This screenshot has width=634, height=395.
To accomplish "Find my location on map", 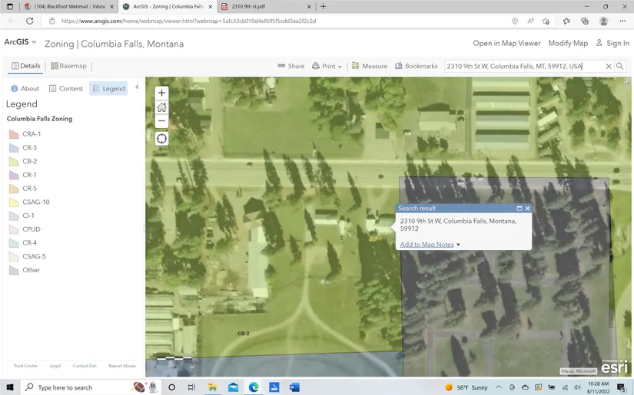I will tap(161, 139).
